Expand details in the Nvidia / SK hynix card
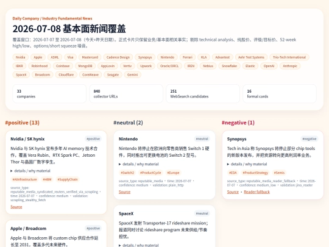The width and height of the screenshot is (329, 247). (x=30, y=171)
